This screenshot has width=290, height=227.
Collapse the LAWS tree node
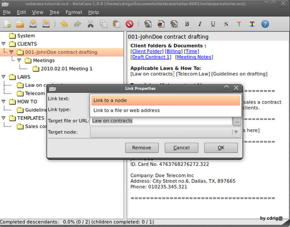4,77
